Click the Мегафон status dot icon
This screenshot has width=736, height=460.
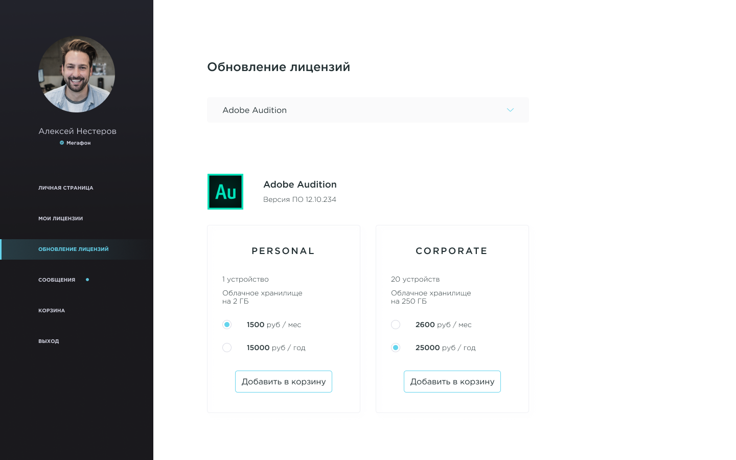click(x=62, y=143)
